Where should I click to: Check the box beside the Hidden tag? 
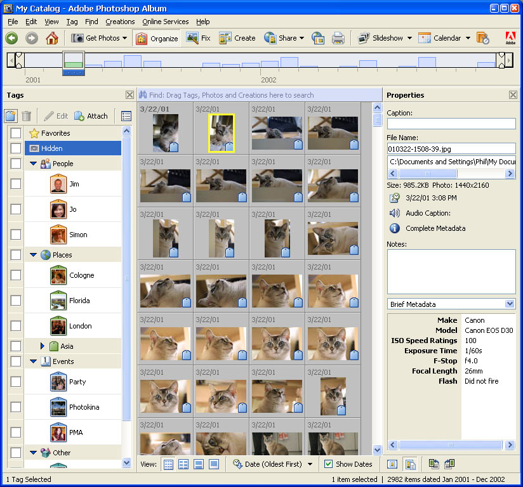coord(15,148)
